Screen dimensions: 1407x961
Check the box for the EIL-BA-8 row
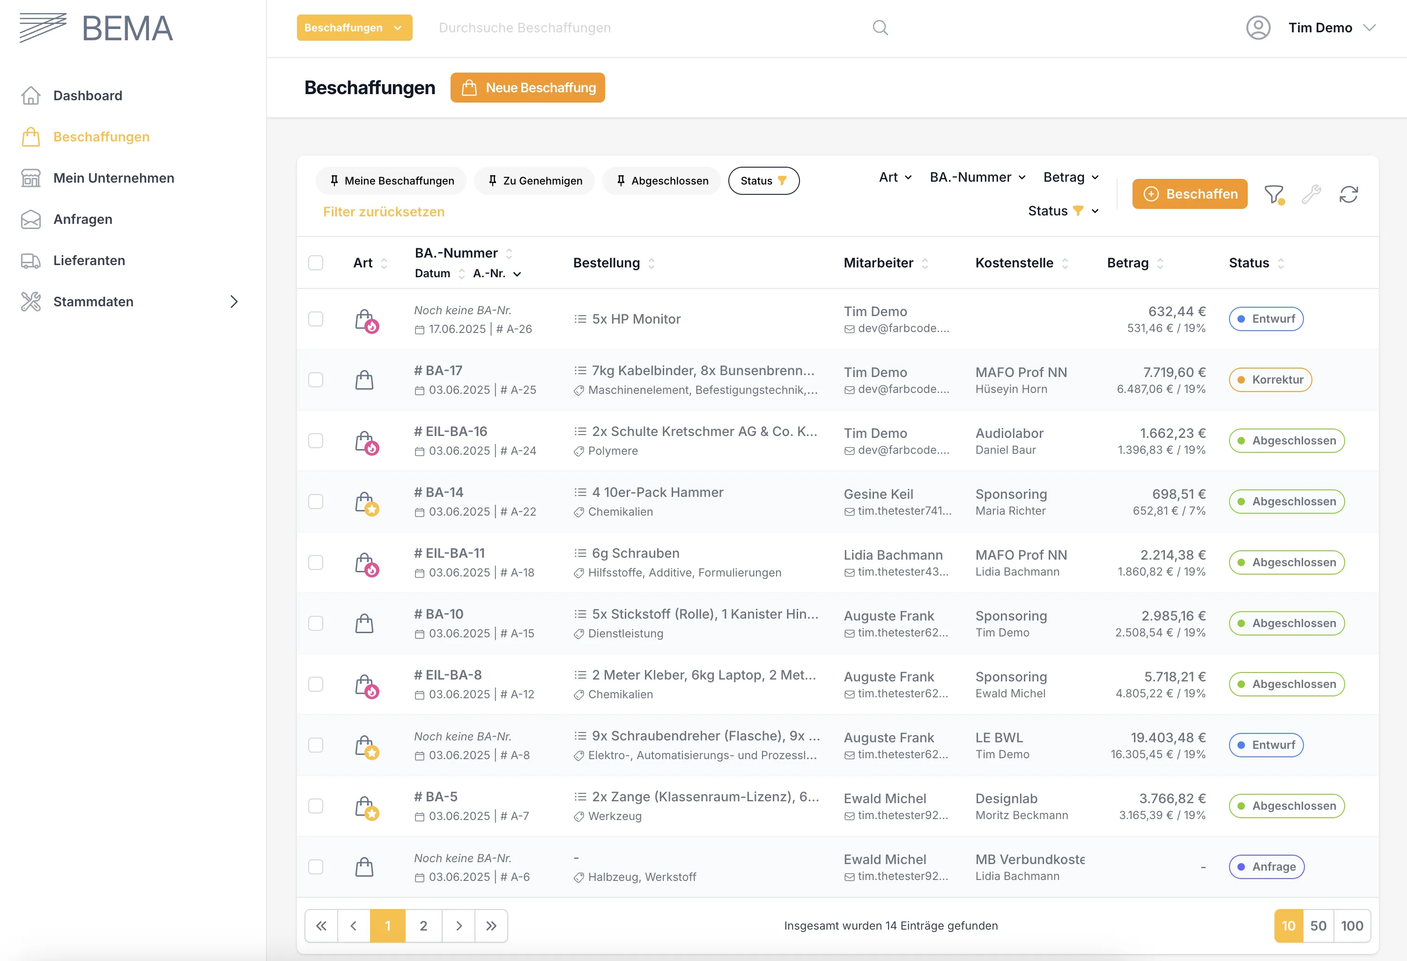pyautogui.click(x=315, y=684)
